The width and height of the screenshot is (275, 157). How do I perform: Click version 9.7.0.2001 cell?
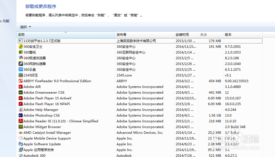(233, 47)
